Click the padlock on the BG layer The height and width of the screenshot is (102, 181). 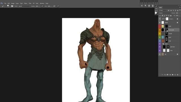(177, 54)
